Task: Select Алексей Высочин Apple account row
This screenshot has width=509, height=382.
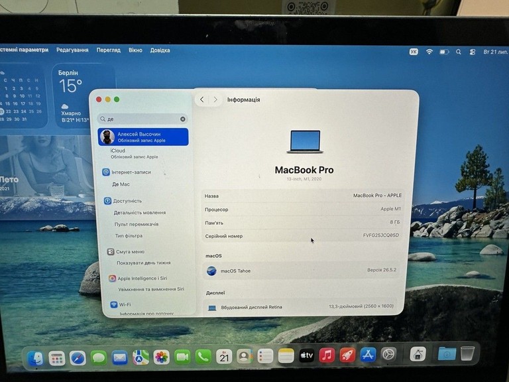Action: tap(143, 137)
